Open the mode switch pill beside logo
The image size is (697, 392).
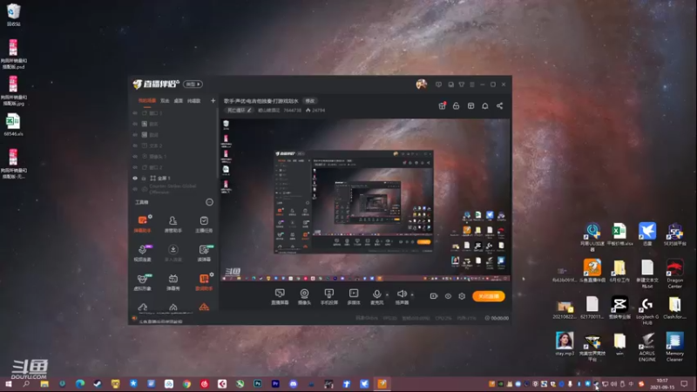pos(193,84)
